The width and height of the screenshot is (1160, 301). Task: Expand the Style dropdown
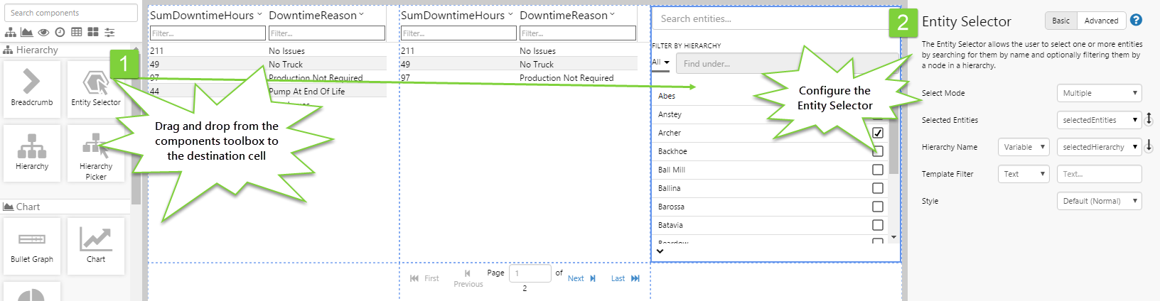(1099, 201)
